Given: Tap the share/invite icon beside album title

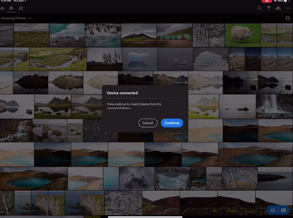Looking at the screenshot, I should click(x=288, y=18).
